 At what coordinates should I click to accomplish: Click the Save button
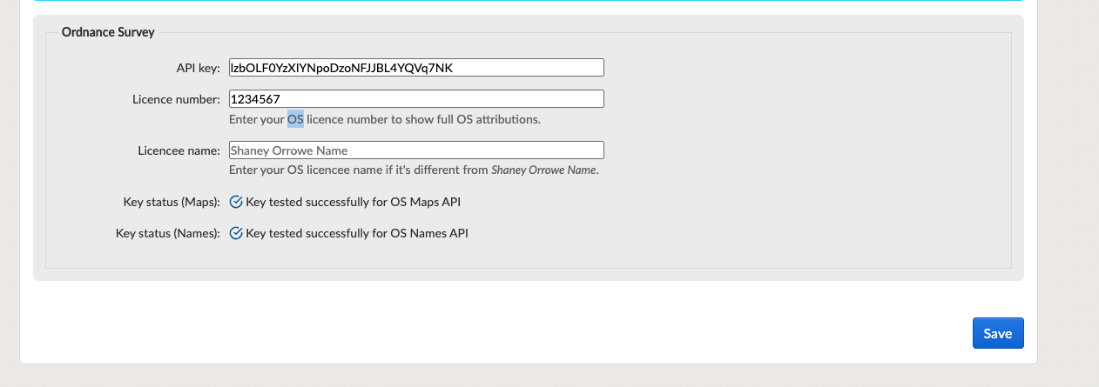click(x=998, y=333)
